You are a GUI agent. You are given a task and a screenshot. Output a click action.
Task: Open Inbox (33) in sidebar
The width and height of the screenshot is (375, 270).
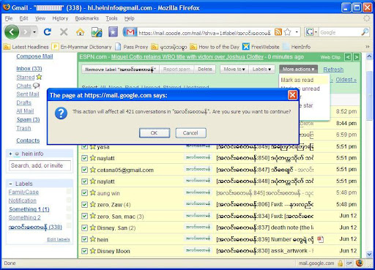click(29, 69)
